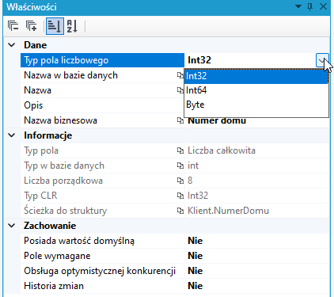This screenshot has width=334, height=297.
Task: Select the Posiada wartość domyślną property
Action: coord(79,241)
